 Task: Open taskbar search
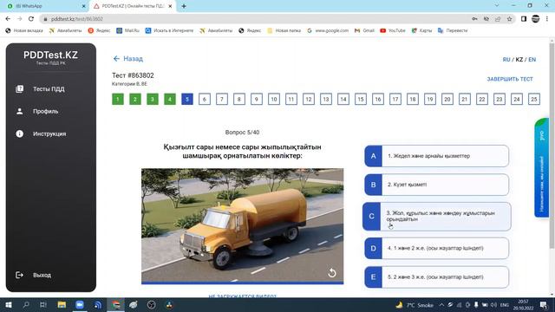26,305
